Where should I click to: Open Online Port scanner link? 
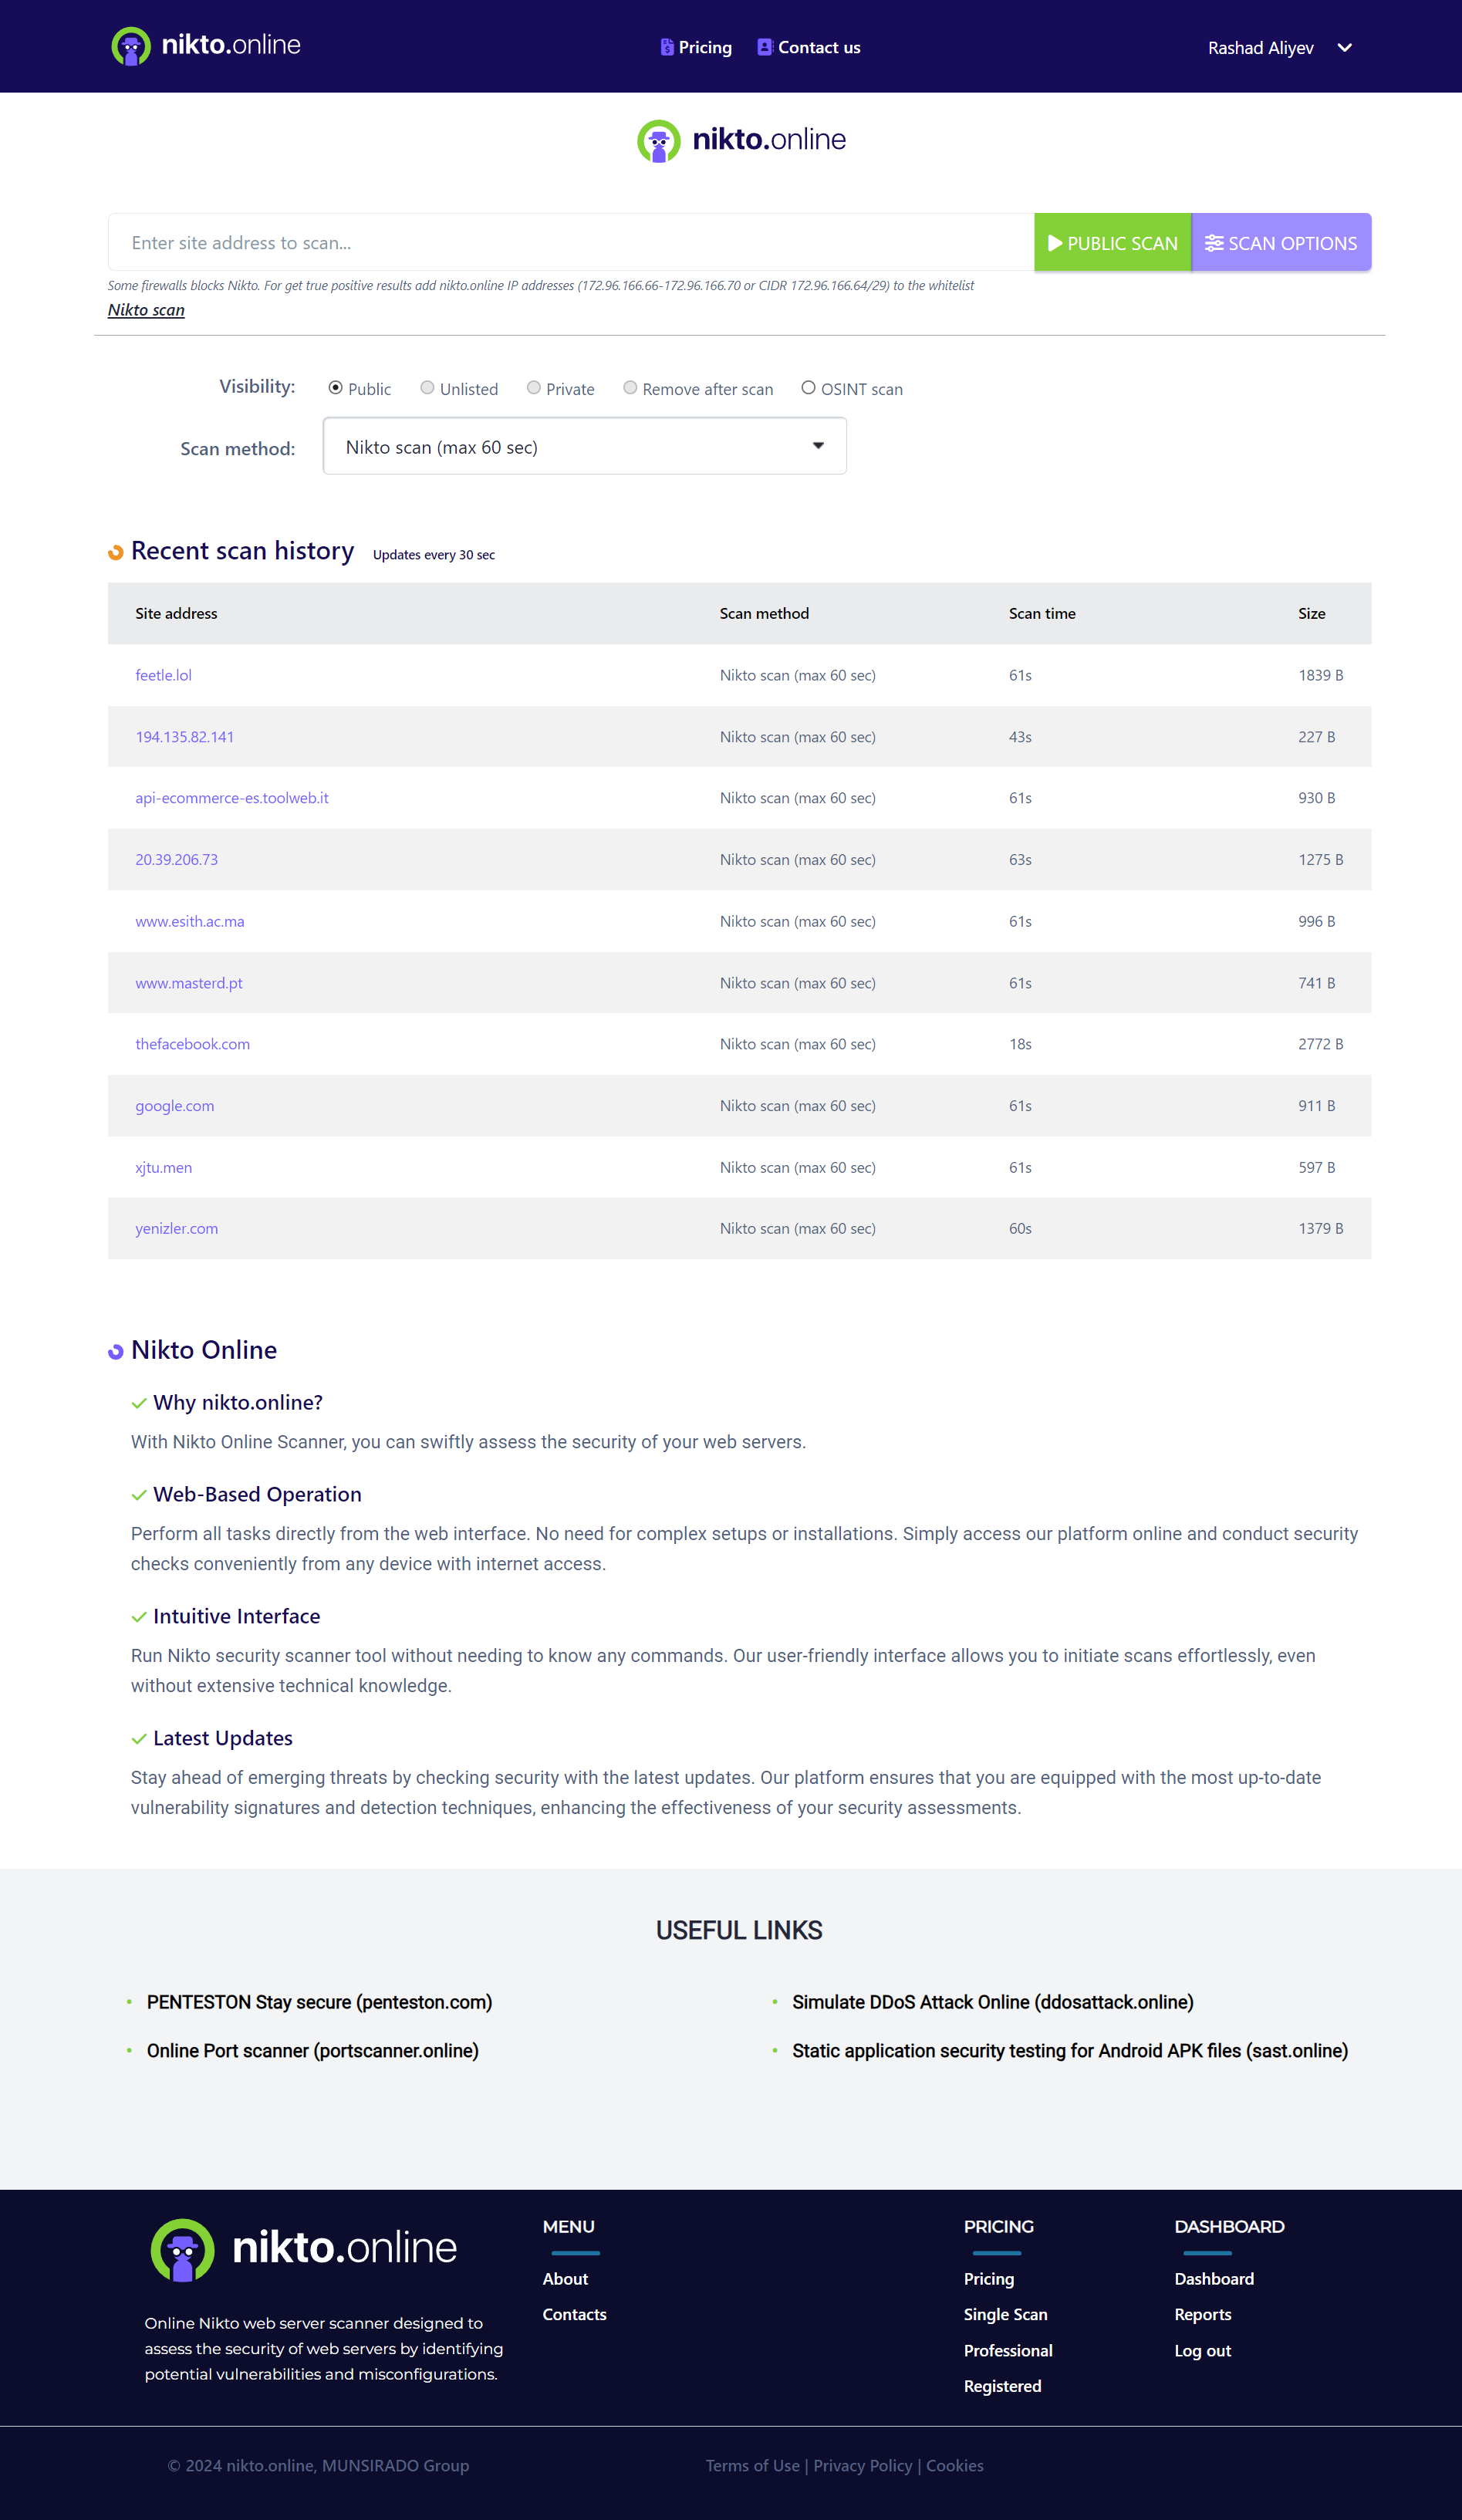tap(313, 2051)
